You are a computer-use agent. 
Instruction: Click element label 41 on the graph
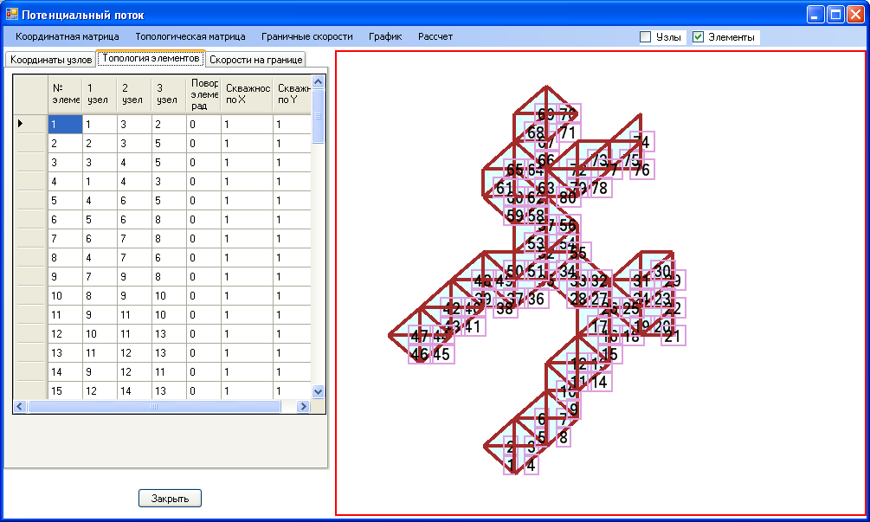(x=473, y=326)
